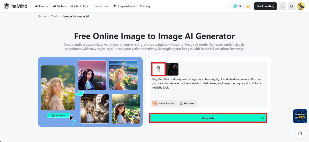Screen dimensions: 309x142
Task: Open the AI Image menu
Action: tap(41, 6)
